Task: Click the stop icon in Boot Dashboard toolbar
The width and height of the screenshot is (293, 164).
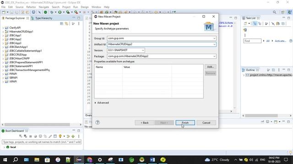Action: pyautogui.click(x=31, y=136)
